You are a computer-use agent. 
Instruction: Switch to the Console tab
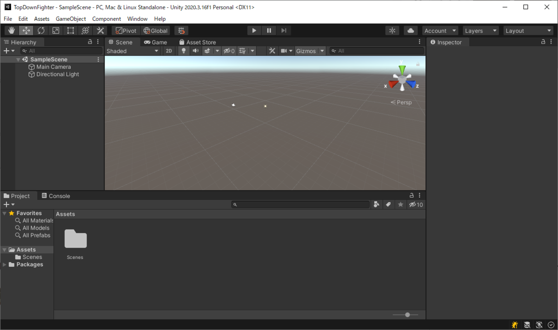click(56, 196)
